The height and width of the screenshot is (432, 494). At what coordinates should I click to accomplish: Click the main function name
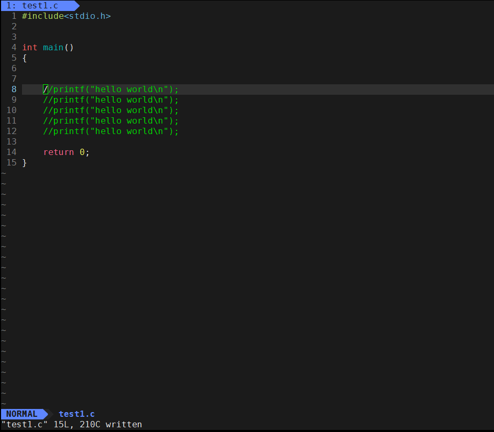[53, 48]
